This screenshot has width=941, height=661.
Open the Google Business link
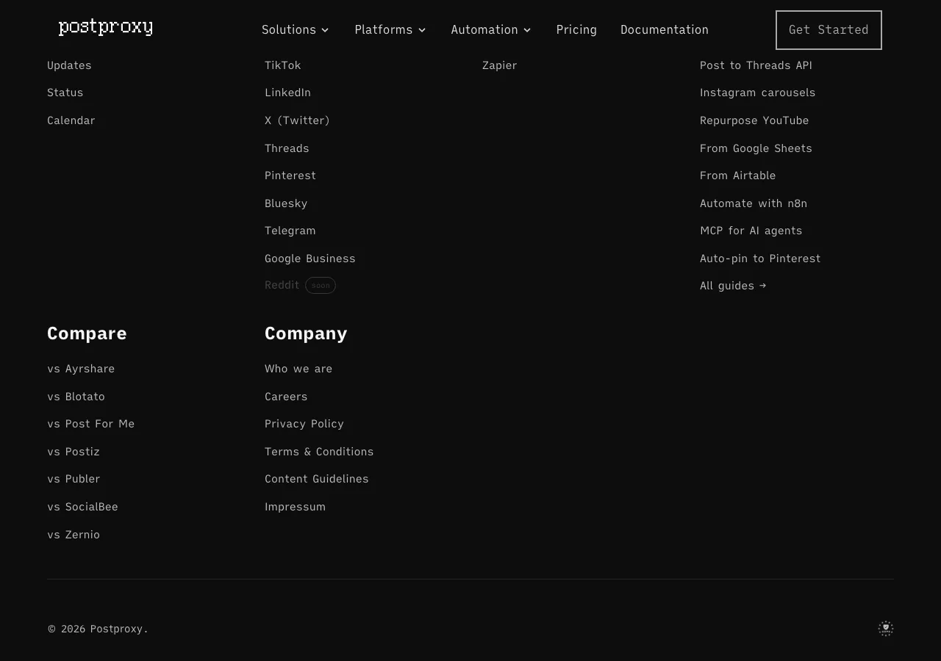[310, 259]
